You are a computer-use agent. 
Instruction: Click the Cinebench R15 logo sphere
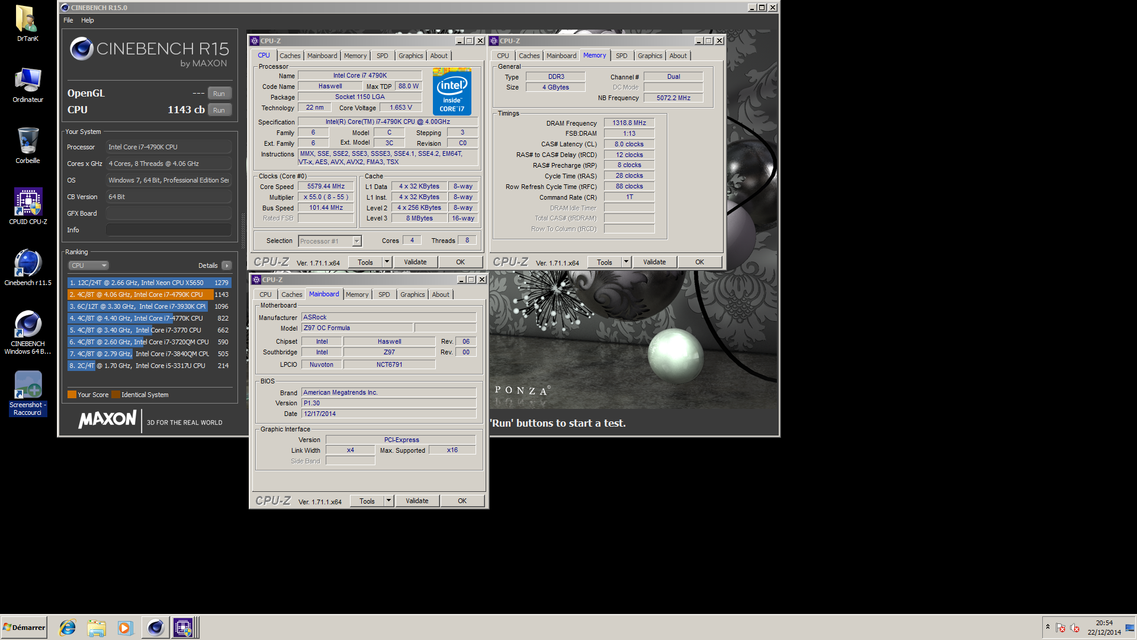(82, 49)
